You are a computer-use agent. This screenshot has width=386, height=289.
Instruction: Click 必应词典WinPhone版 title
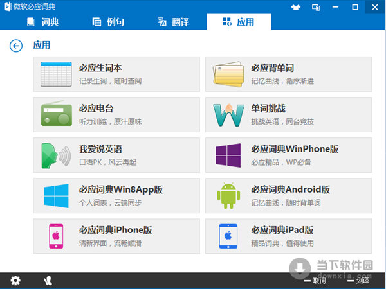click(295, 149)
